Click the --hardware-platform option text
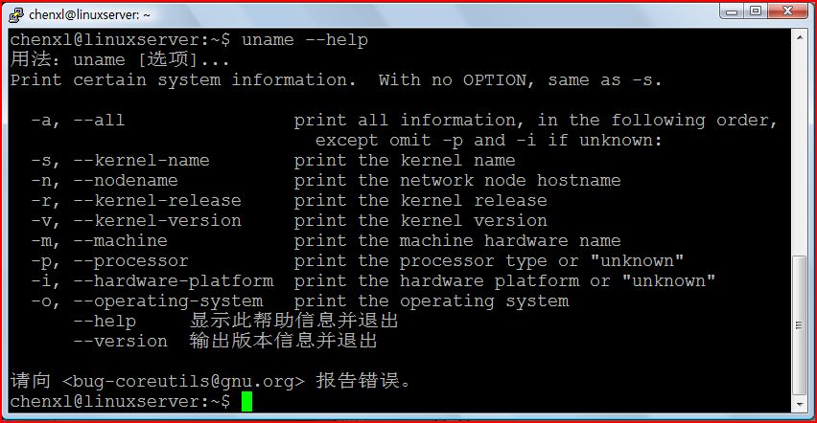Image resolution: width=817 pixels, height=423 pixels. 173,281
